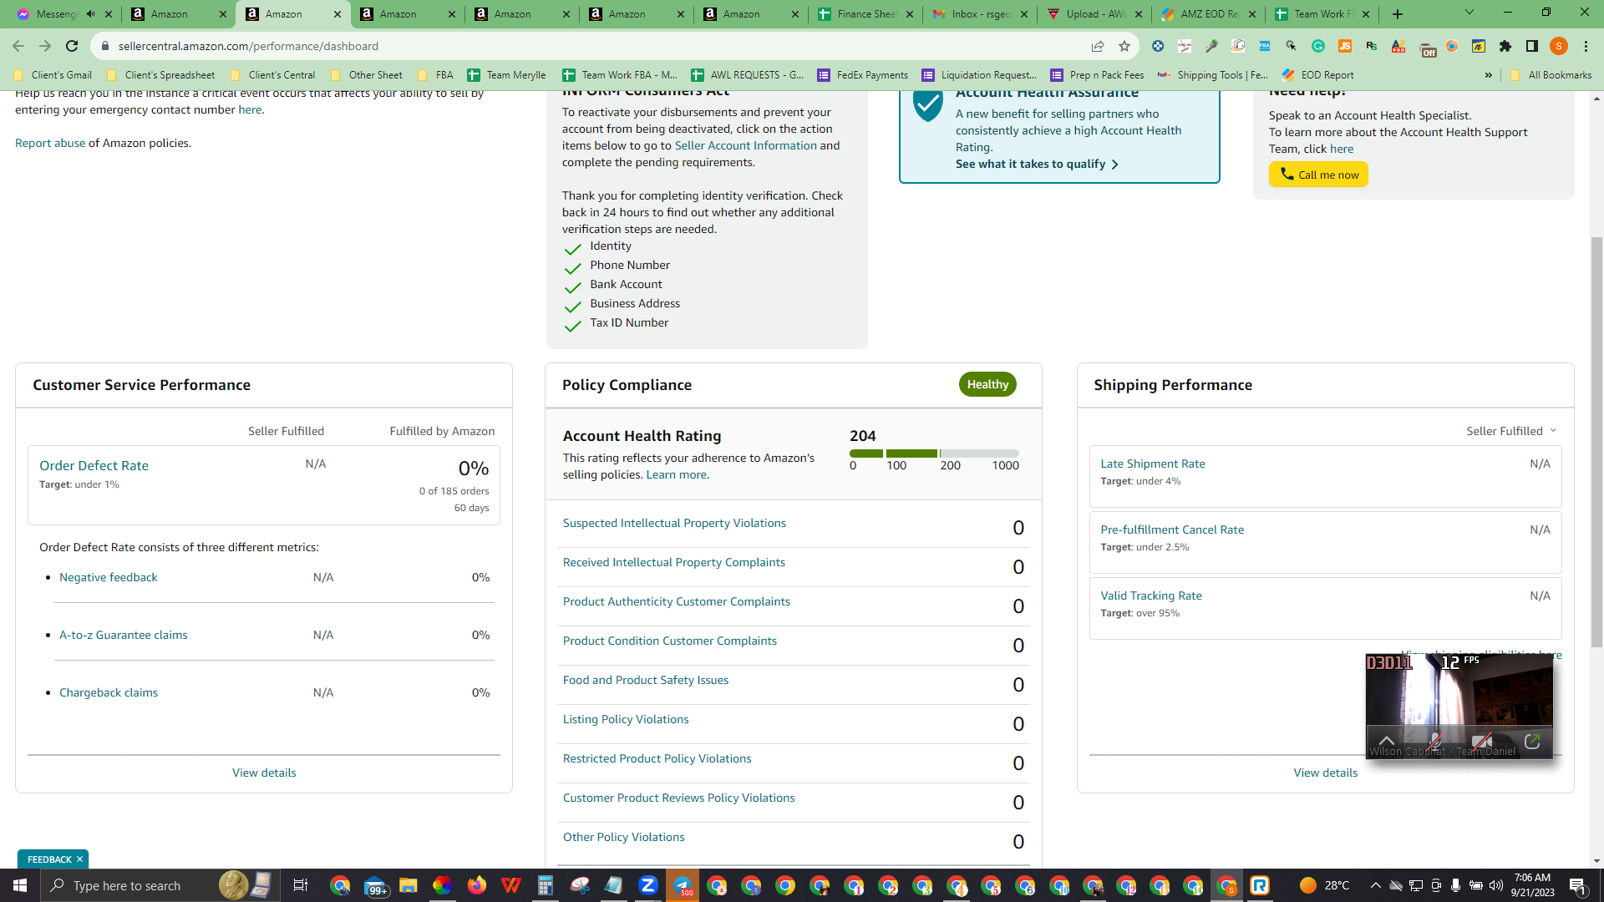
Task: Open the Snipping Tool taskbar icon
Action: tap(580, 885)
